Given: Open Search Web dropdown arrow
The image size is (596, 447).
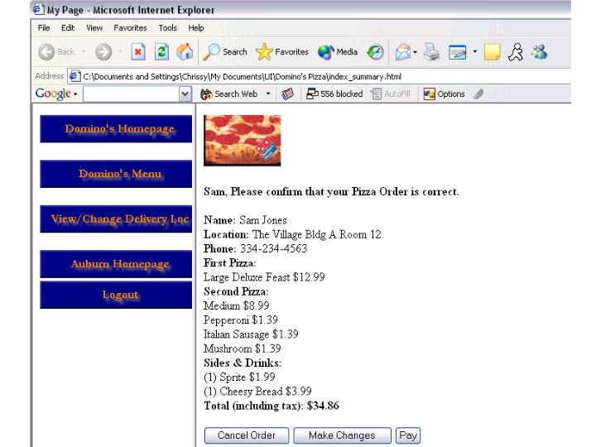Looking at the screenshot, I should point(268,94).
